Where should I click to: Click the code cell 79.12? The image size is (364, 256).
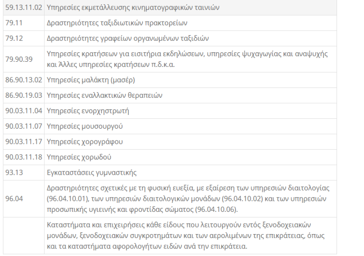14,38
